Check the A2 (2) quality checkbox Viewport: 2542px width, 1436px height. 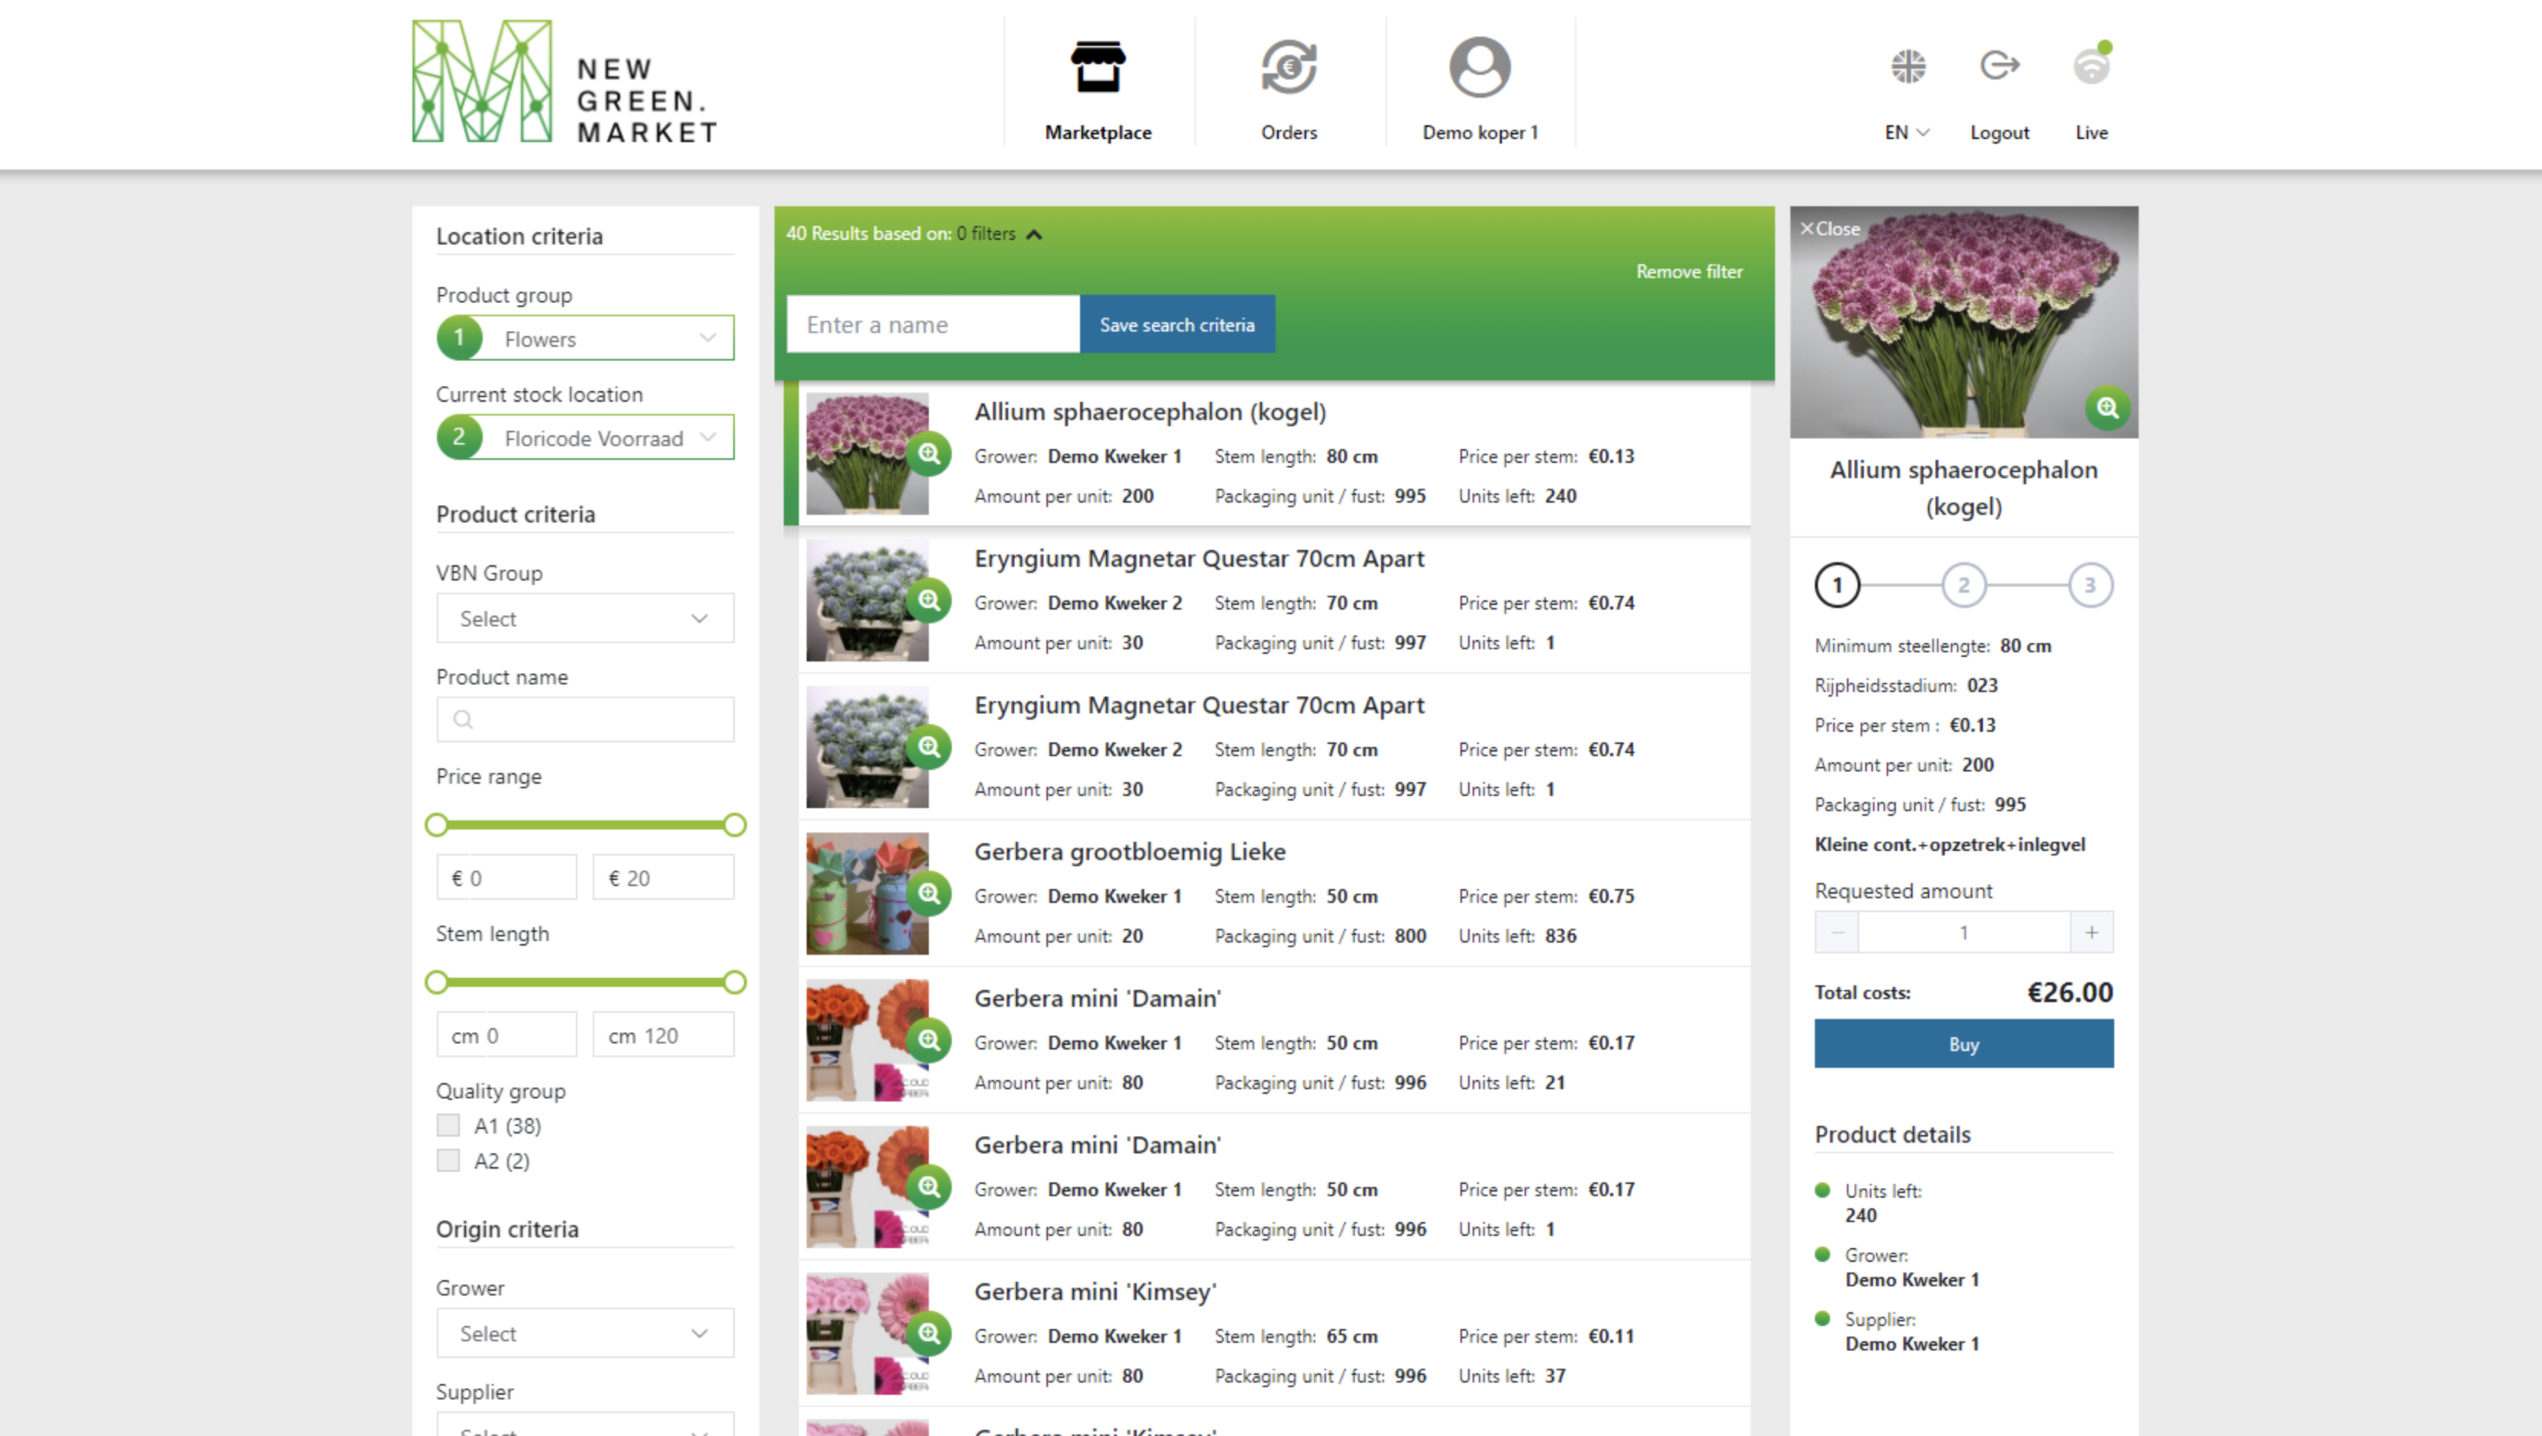point(448,1161)
